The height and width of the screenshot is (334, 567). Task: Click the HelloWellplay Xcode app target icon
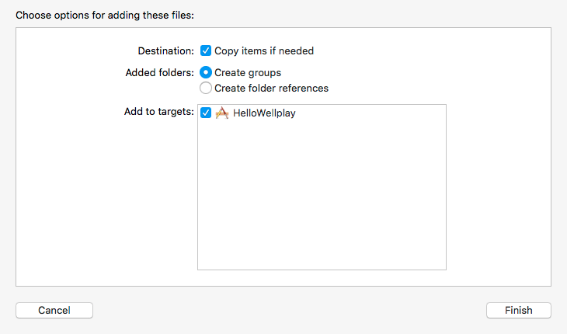pyautogui.click(x=221, y=113)
